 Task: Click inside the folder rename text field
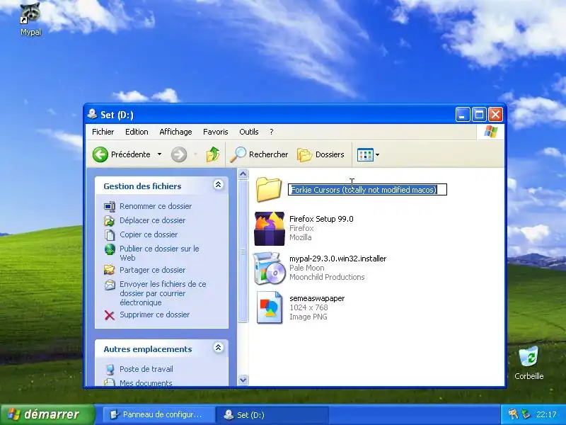click(367, 190)
